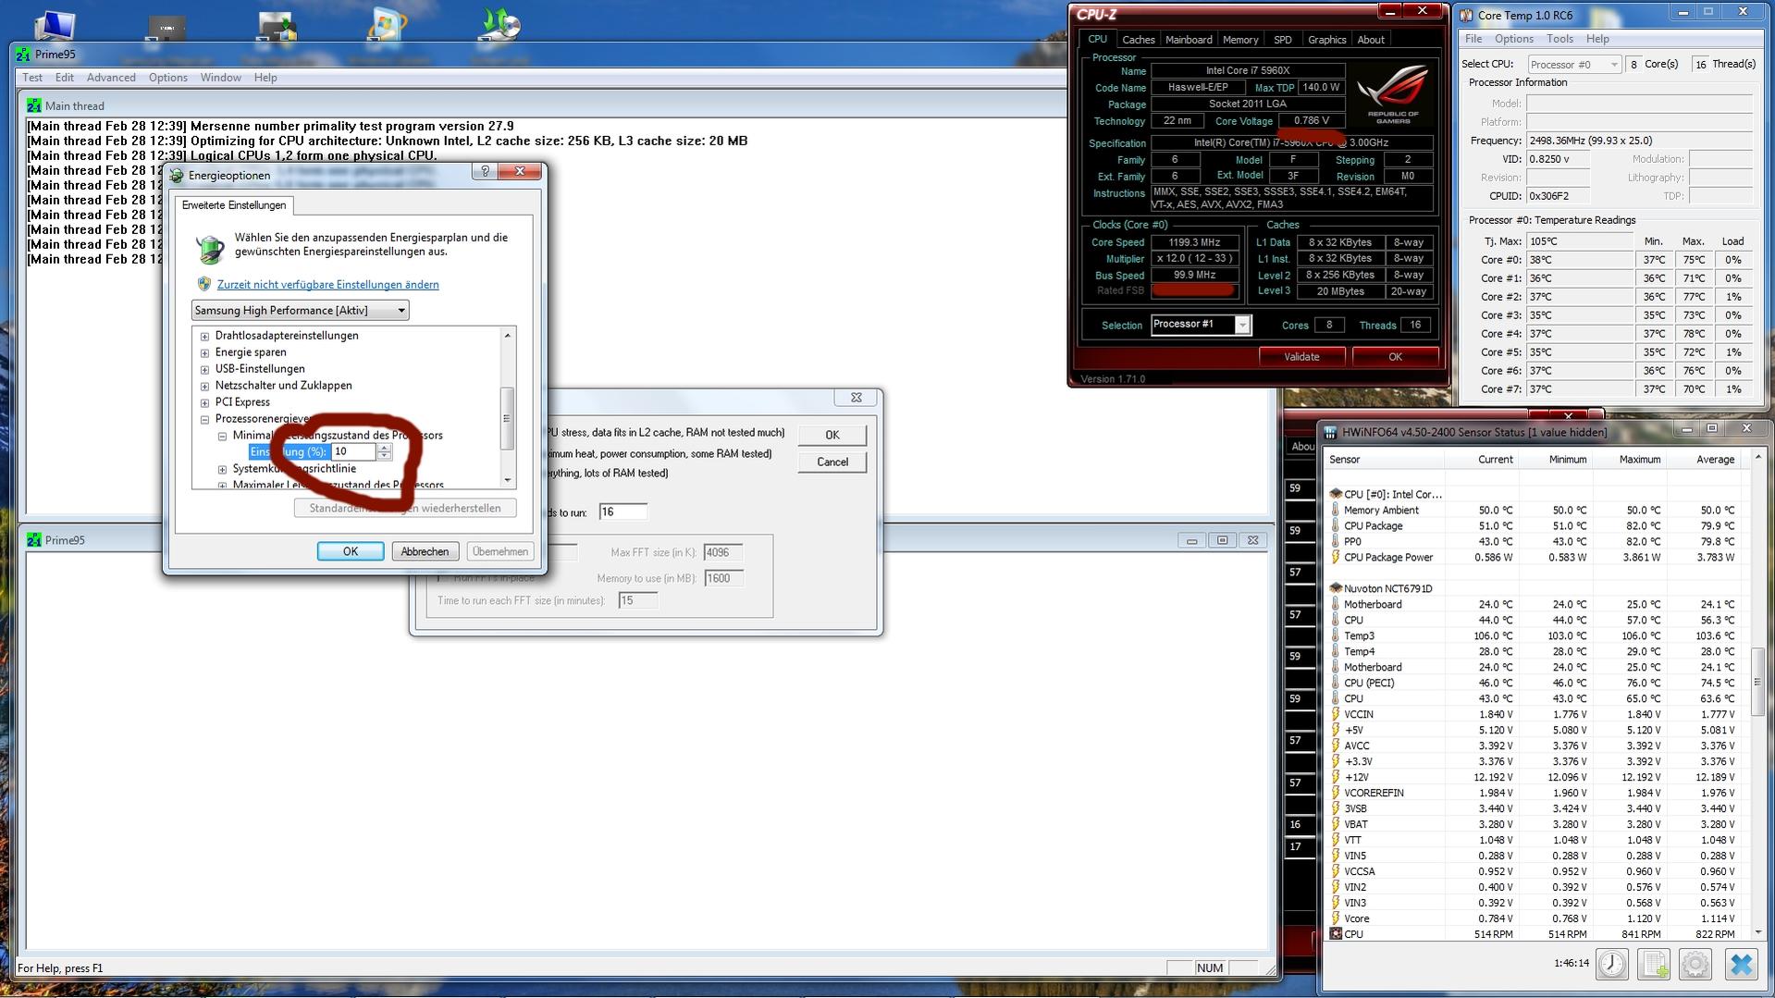Expand Drahtlosadaptereinstellungen tree node
This screenshot has width=1775, height=998.
(204, 336)
